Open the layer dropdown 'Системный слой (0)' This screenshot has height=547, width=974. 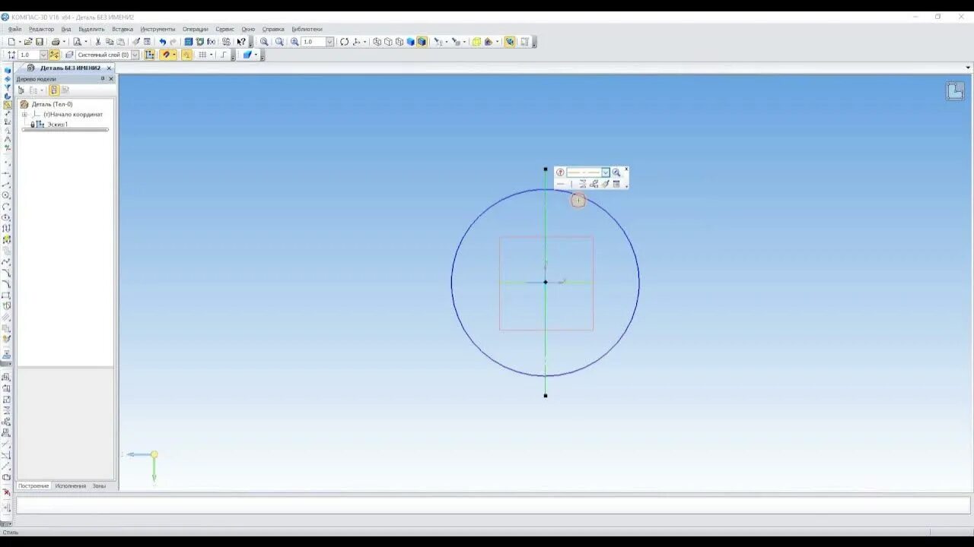coord(135,55)
